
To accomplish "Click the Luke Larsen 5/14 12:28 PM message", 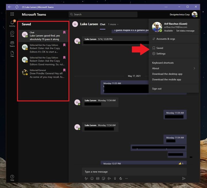I will (115, 41).
